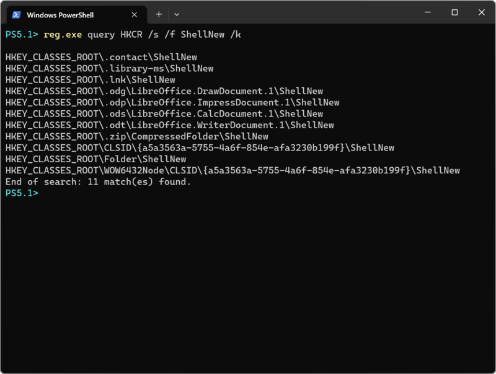
Task: Click the .contact\ShellNew output line
Action: [x=101, y=57]
